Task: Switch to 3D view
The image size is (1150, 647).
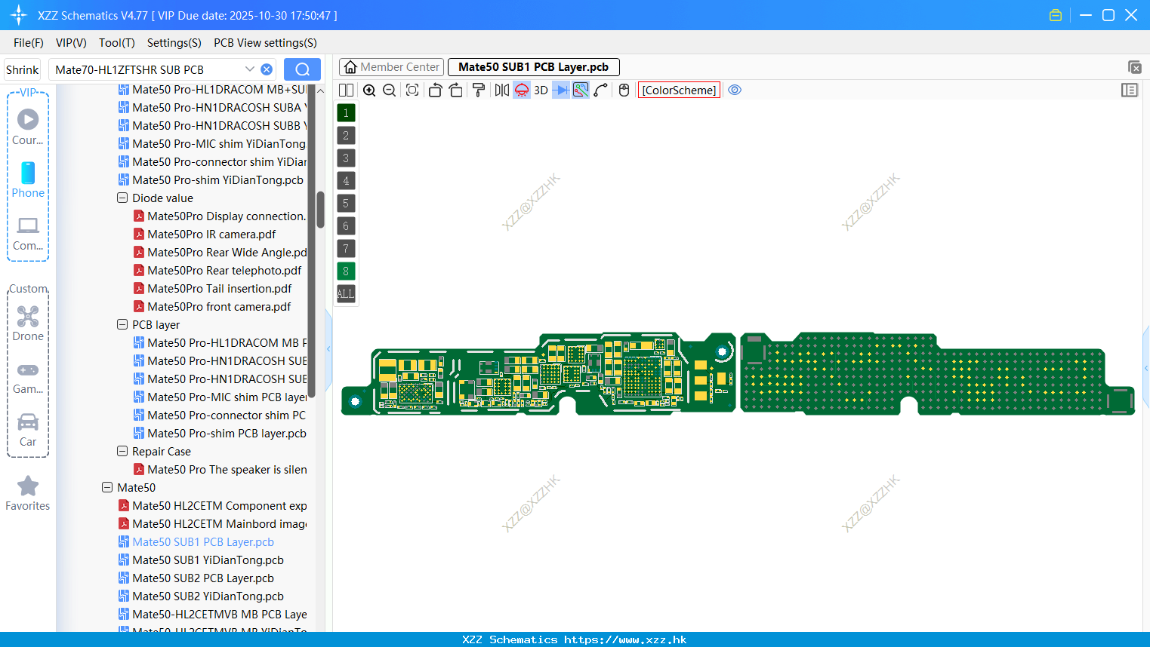Action: tap(541, 90)
